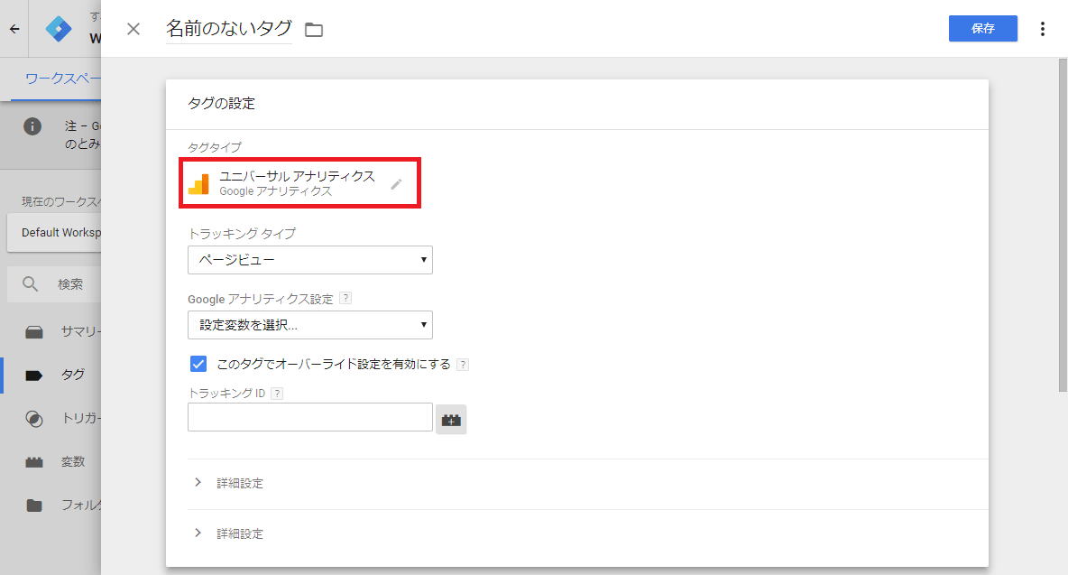The image size is (1068, 575).
Task: Click the 検索 search box in sidebar
Action: (54, 284)
